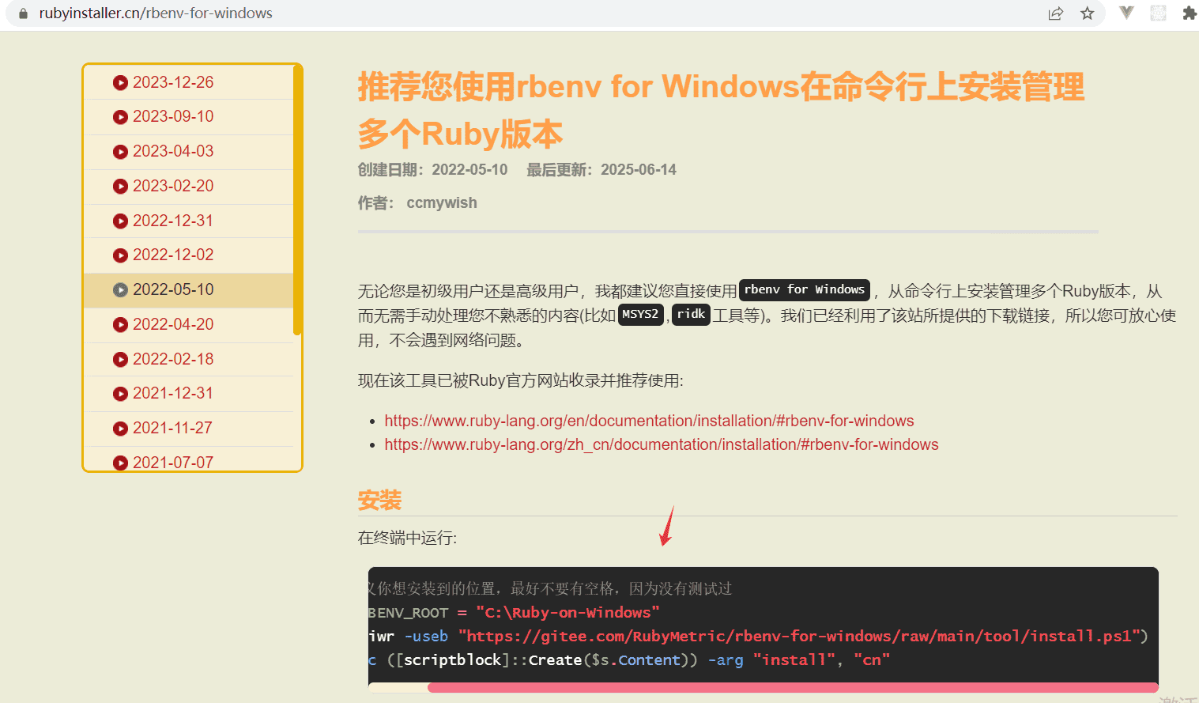Click red bullet icon next to 2022-12-31
The image size is (1199, 703).
pos(120,221)
